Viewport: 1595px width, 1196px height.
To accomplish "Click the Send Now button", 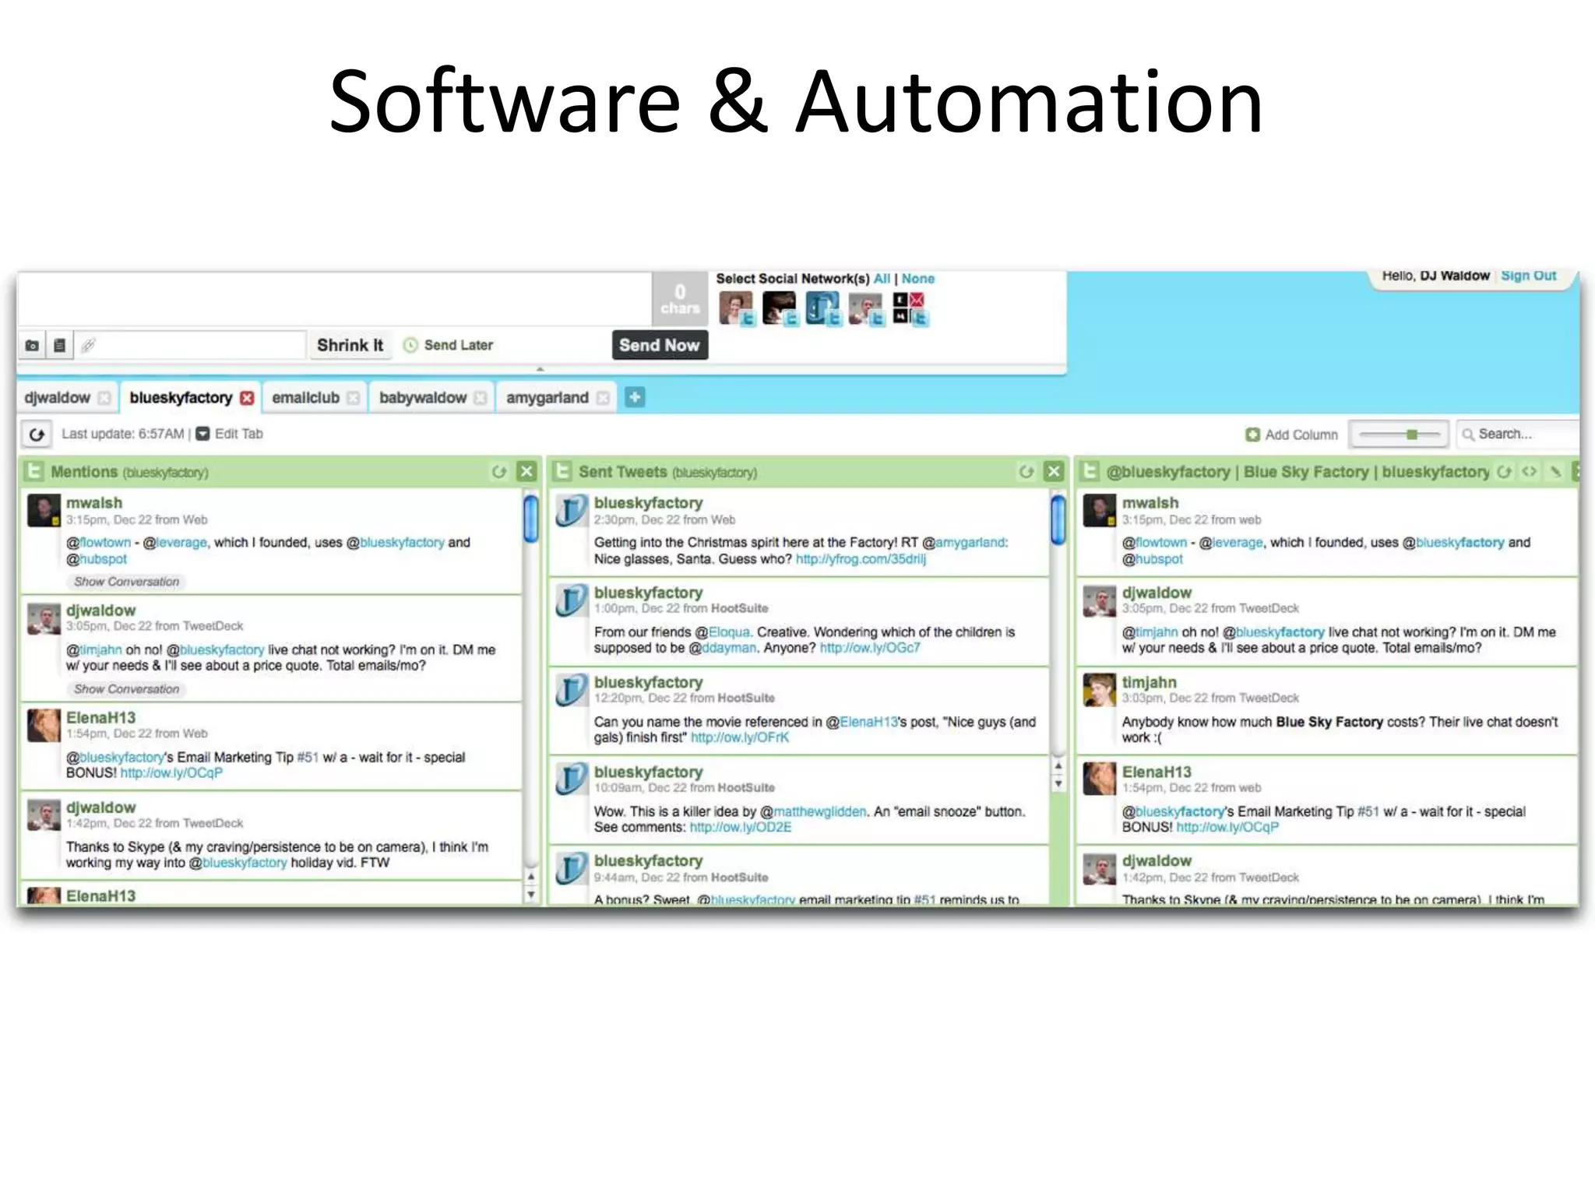I will coord(659,345).
